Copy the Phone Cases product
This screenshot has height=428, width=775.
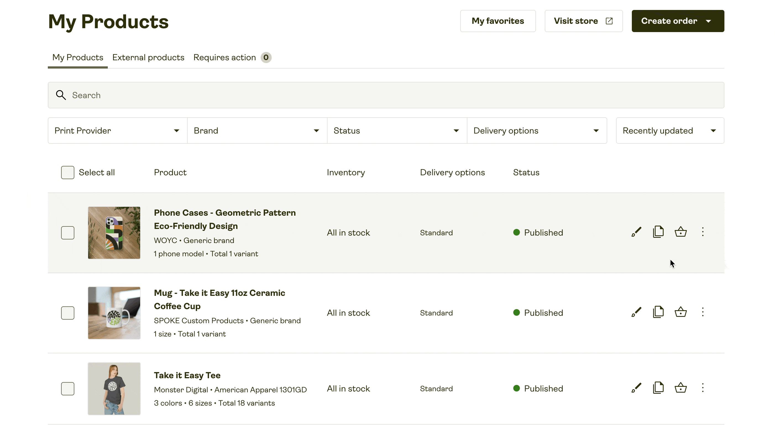pyautogui.click(x=658, y=232)
